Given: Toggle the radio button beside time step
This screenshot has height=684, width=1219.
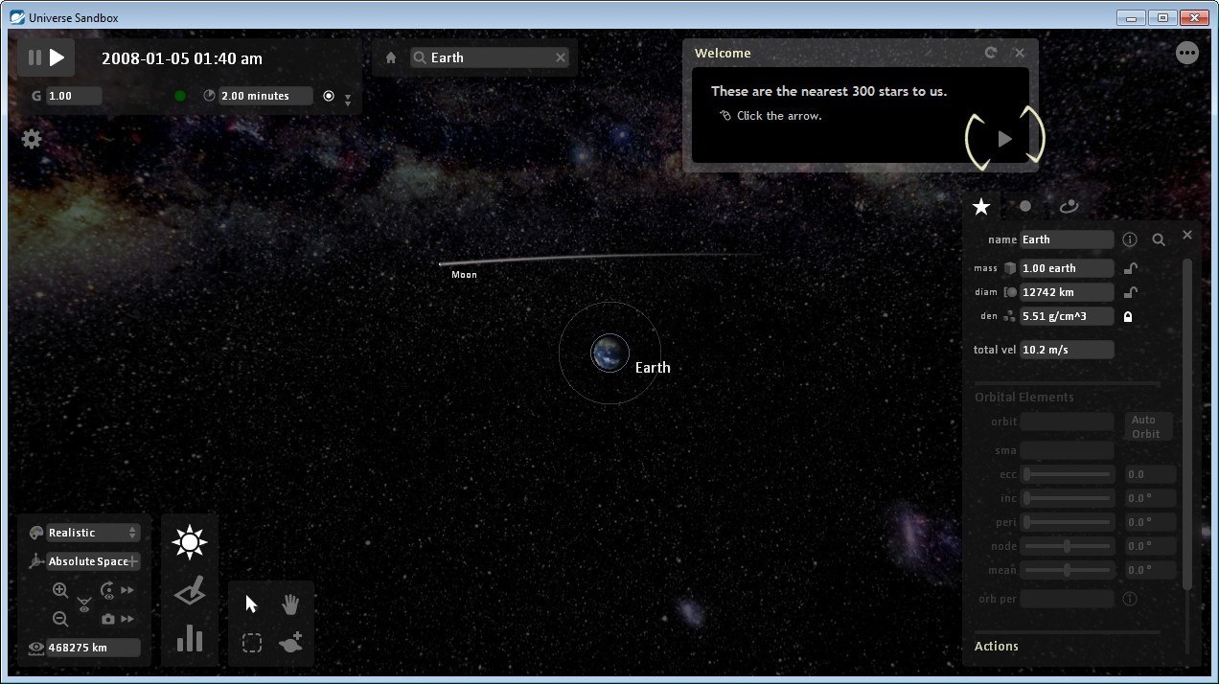Looking at the screenshot, I should [x=329, y=96].
